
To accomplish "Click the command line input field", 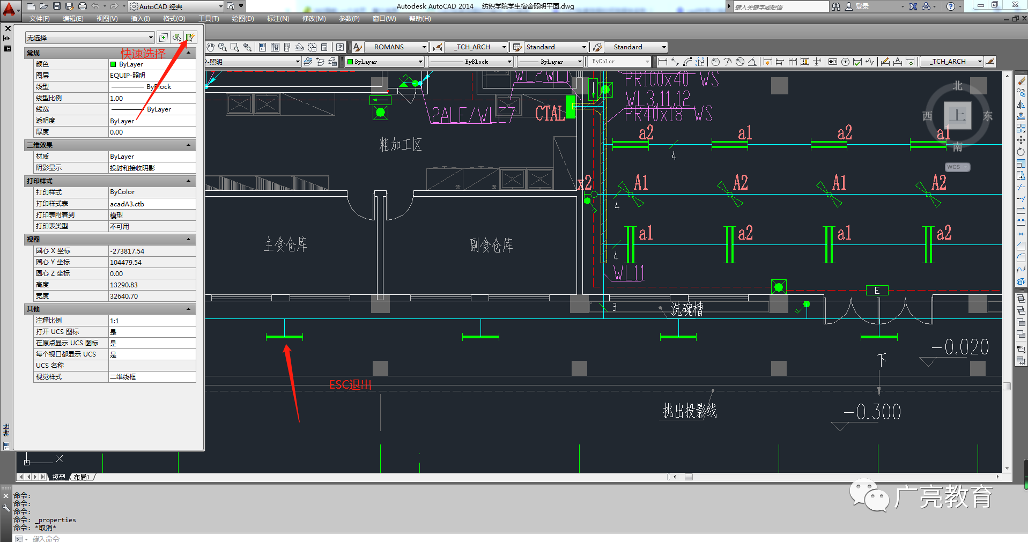I will point(515,538).
